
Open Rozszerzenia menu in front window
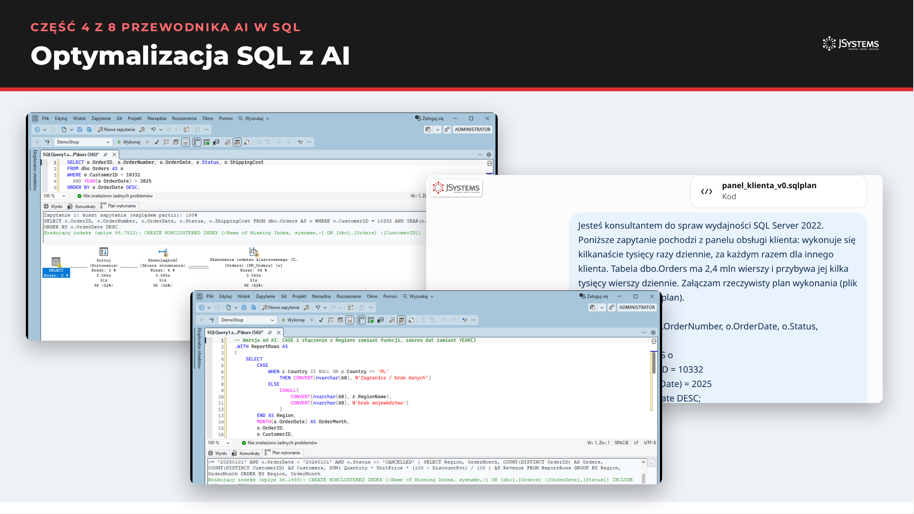[349, 297]
